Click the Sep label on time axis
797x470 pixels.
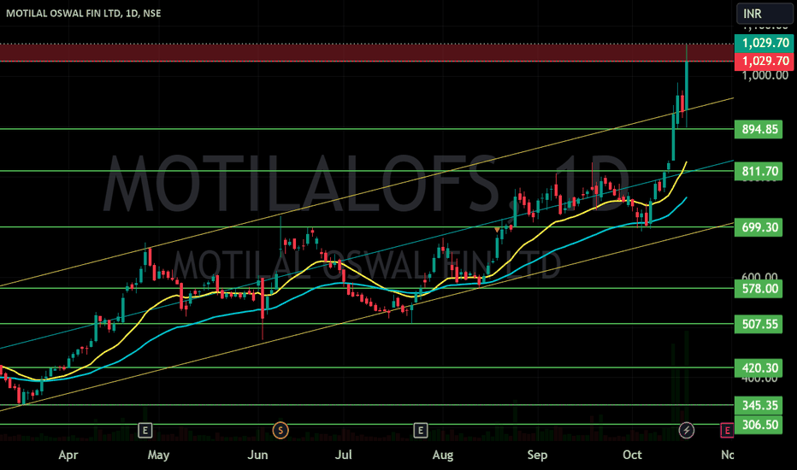[x=537, y=455]
